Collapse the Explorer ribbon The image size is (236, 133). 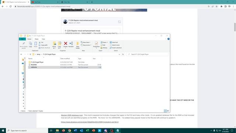click(x=166, y=39)
